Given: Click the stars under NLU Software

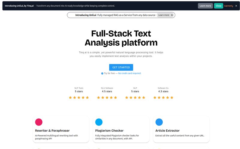Looking at the screenshot, I should pyautogui.click(x=107, y=98).
